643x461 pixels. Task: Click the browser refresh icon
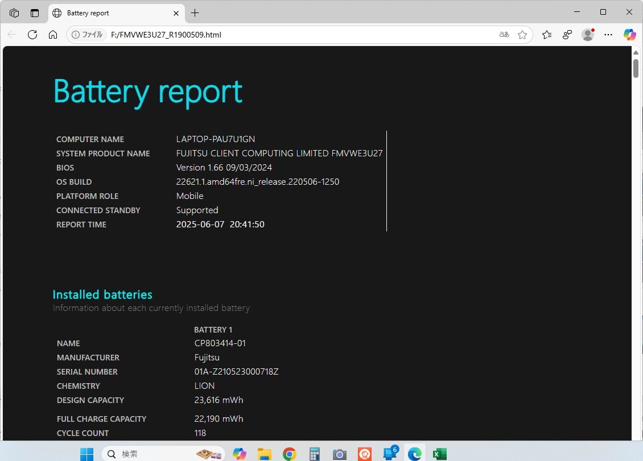[32, 35]
